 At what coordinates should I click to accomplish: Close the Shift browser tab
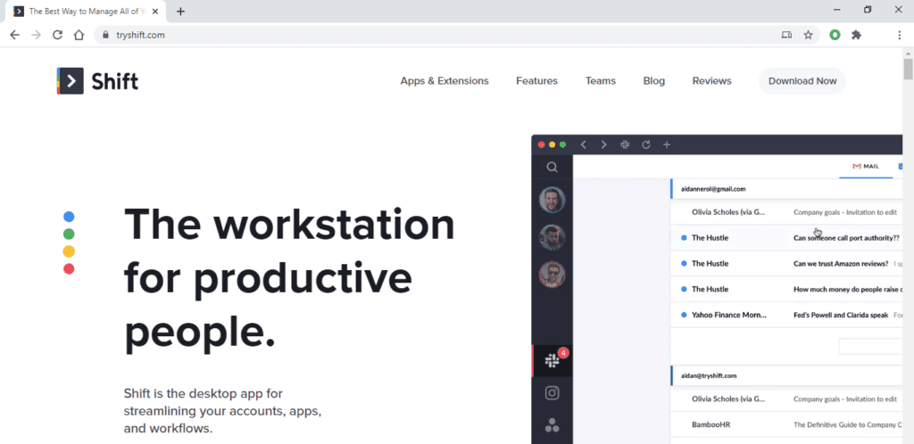[155, 11]
